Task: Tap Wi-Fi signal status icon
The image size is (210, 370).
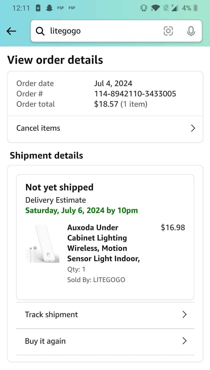Action: tap(155, 8)
